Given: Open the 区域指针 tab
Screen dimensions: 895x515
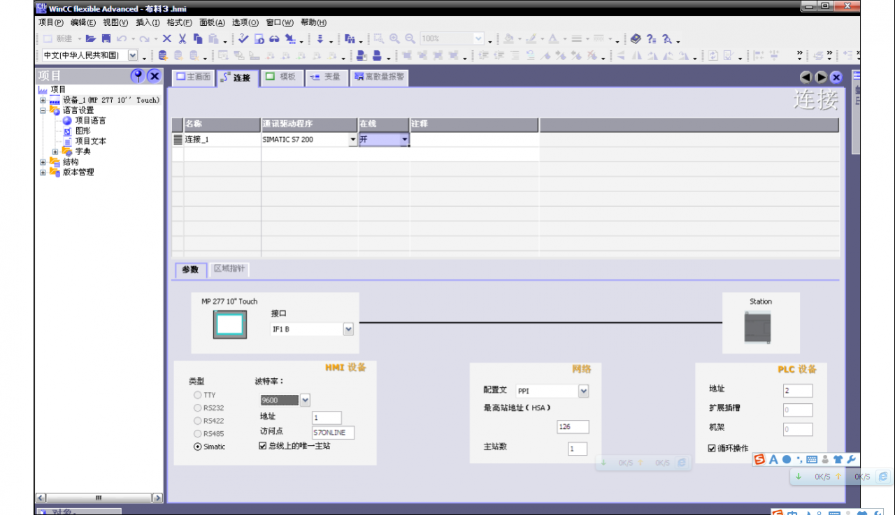Looking at the screenshot, I should pyautogui.click(x=229, y=268).
